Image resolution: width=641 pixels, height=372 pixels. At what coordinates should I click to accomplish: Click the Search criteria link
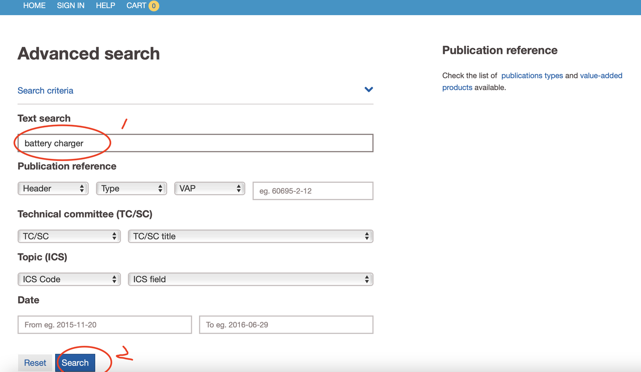[x=45, y=91]
